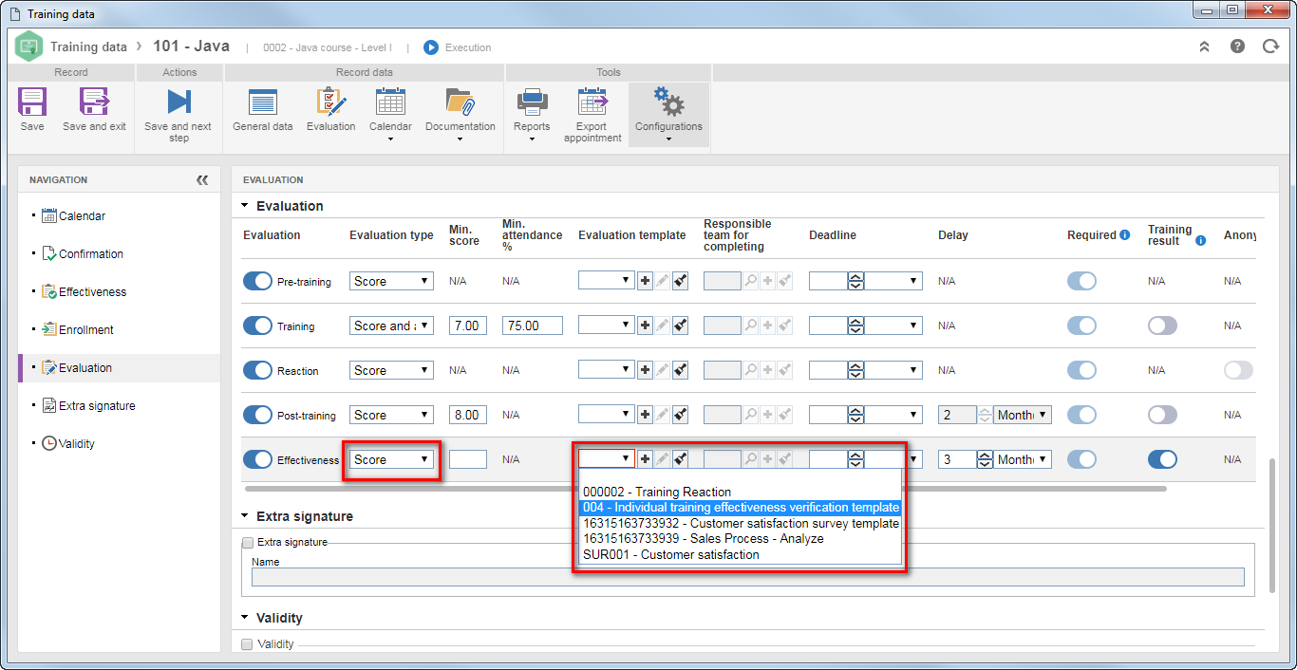Click the Save toolbar icon
The image size is (1297, 670).
click(32, 102)
